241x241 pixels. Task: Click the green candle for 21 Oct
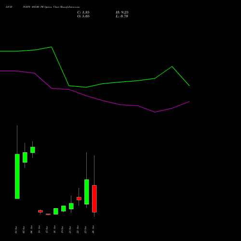pyautogui.click(x=71, y=206)
